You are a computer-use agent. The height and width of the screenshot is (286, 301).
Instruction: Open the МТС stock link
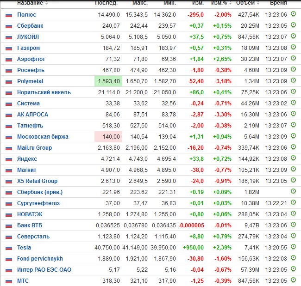(x=23, y=281)
